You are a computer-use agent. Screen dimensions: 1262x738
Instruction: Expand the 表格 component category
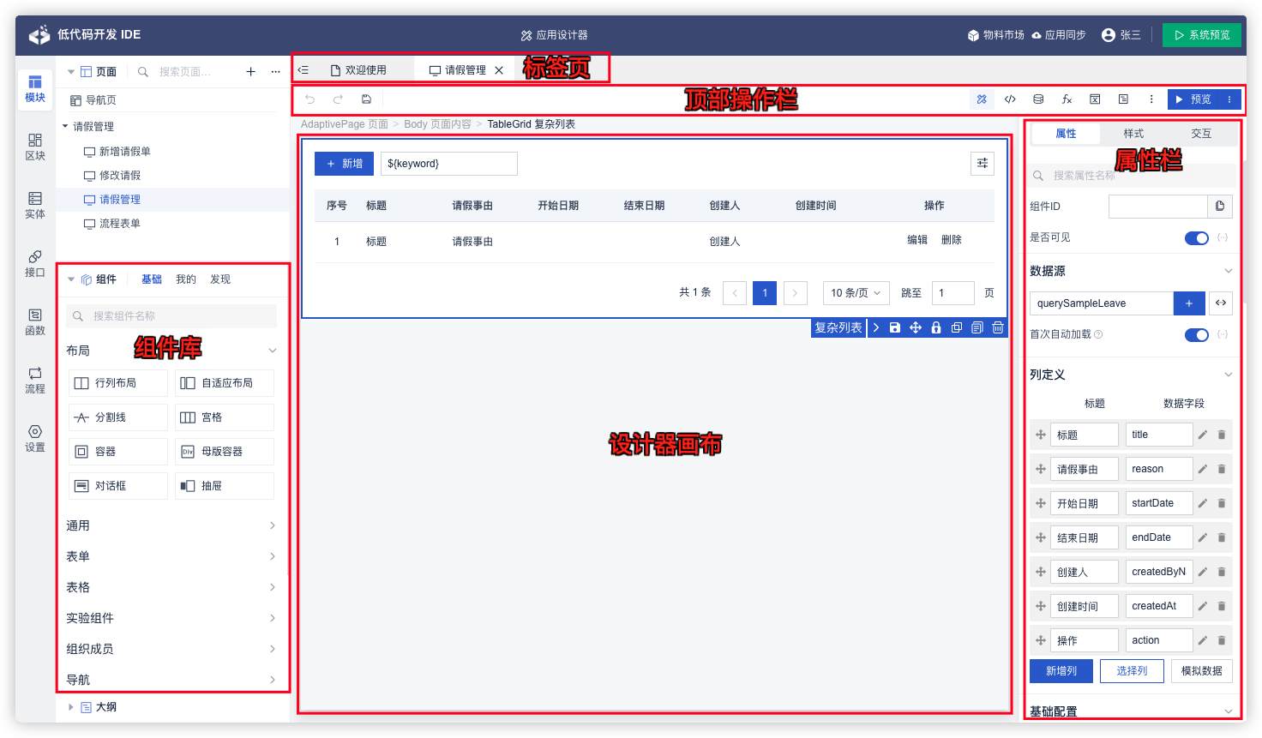[x=171, y=586]
